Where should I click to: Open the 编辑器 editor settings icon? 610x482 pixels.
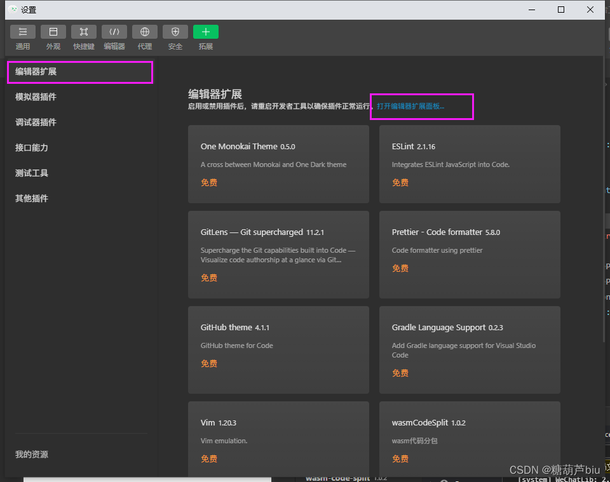pos(114,32)
